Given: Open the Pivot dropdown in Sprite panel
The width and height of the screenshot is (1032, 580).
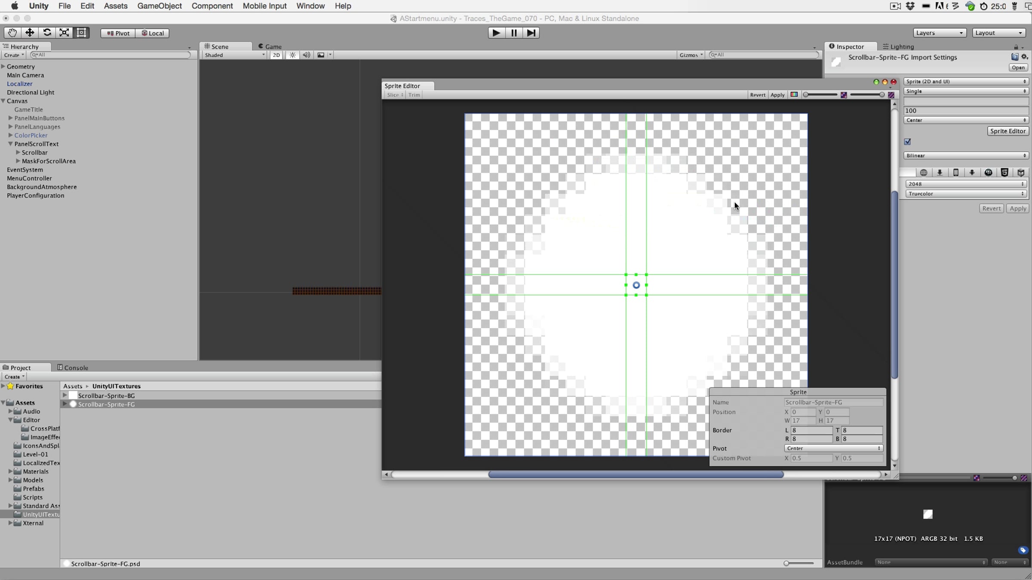Looking at the screenshot, I should [x=833, y=448].
